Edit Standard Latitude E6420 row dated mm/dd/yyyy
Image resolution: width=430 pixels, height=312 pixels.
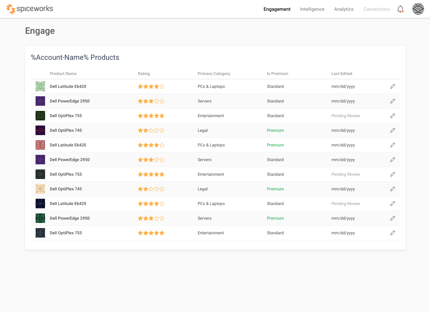coord(393,86)
